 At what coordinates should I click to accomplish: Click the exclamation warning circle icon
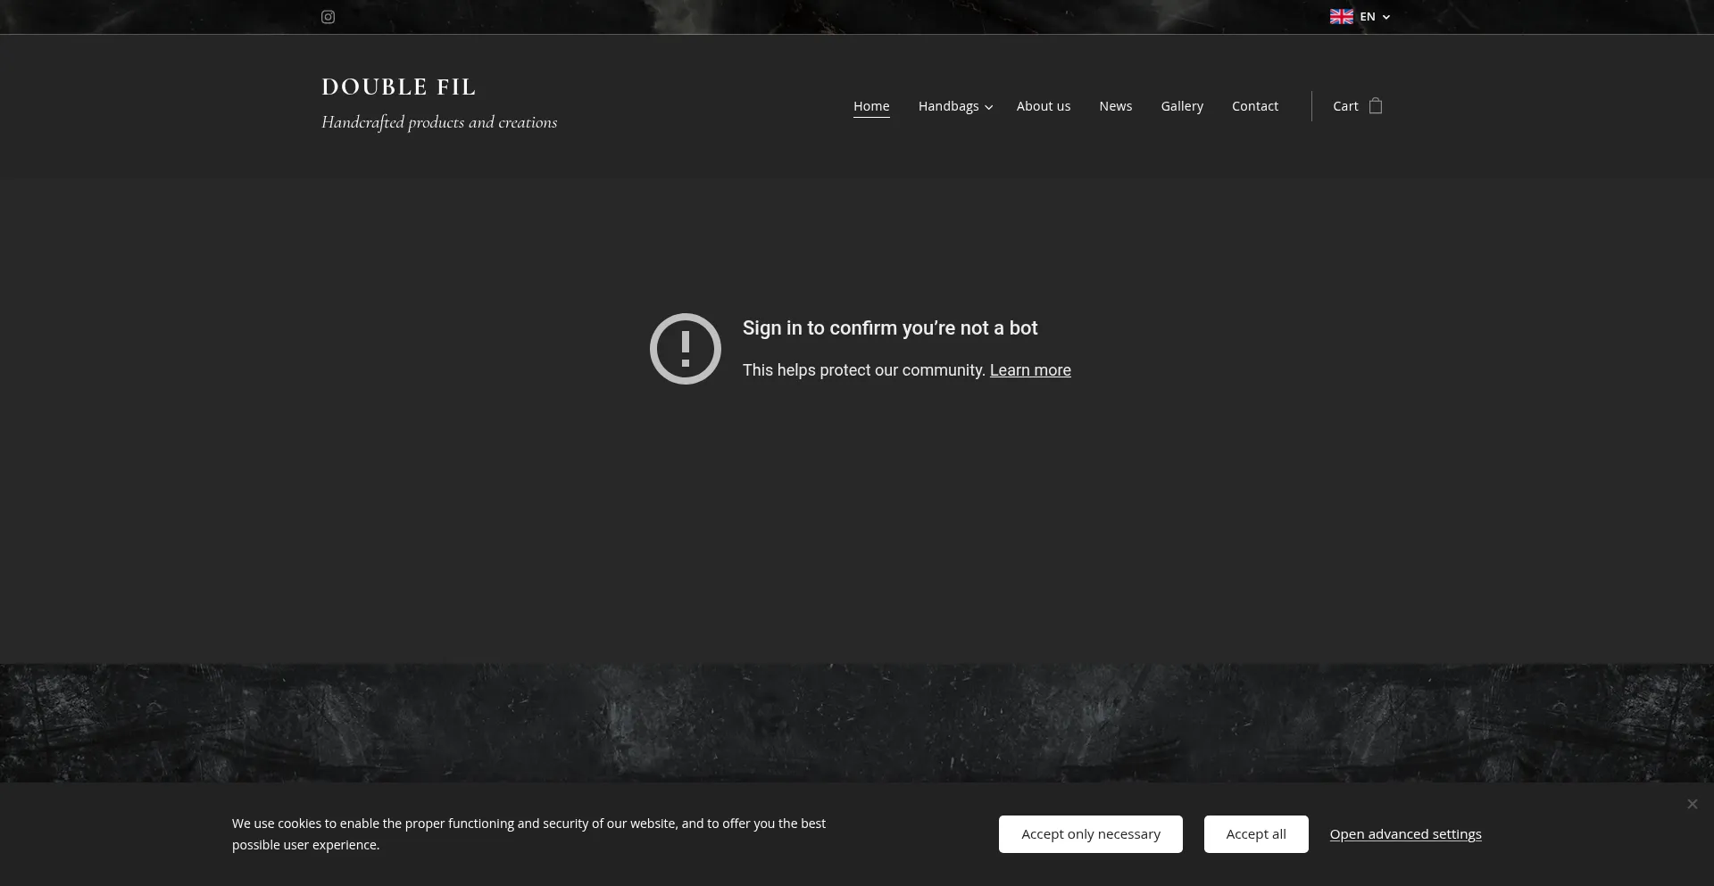pos(685,349)
